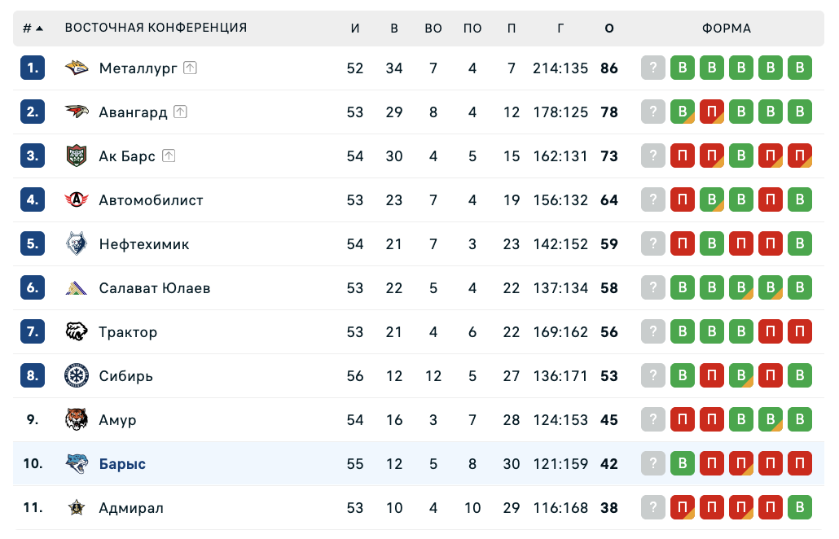Open the Барыс team page link
839x539 pixels.
(x=122, y=464)
